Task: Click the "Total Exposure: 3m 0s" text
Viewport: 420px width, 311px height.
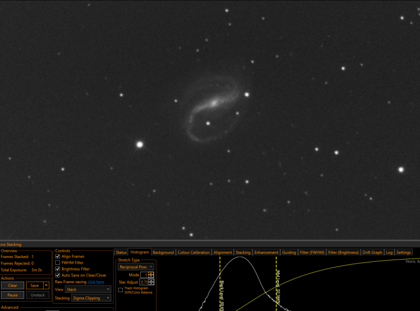Action: tap(22, 270)
